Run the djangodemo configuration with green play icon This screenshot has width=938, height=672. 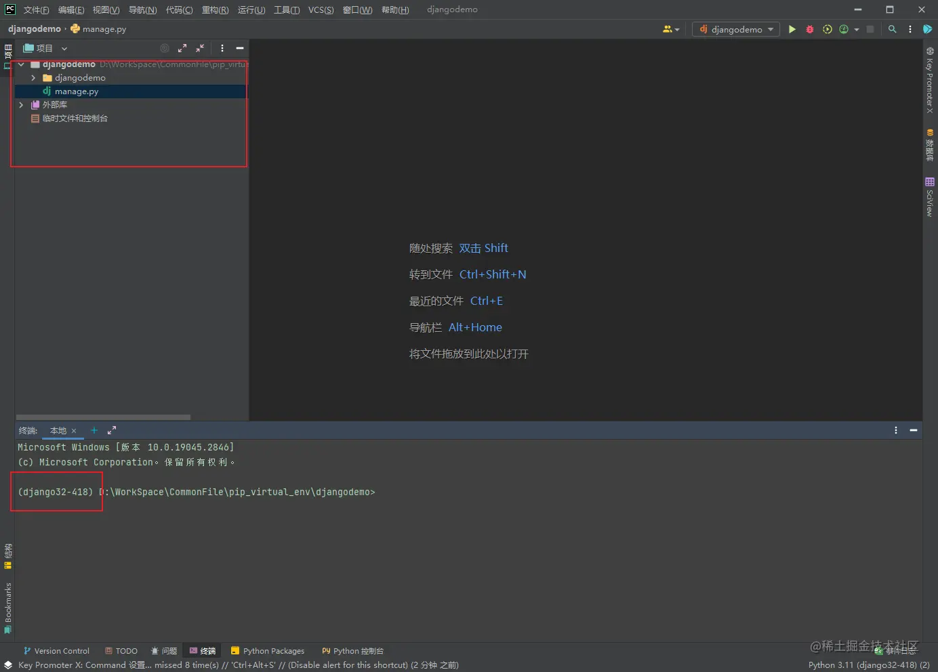pyautogui.click(x=792, y=29)
